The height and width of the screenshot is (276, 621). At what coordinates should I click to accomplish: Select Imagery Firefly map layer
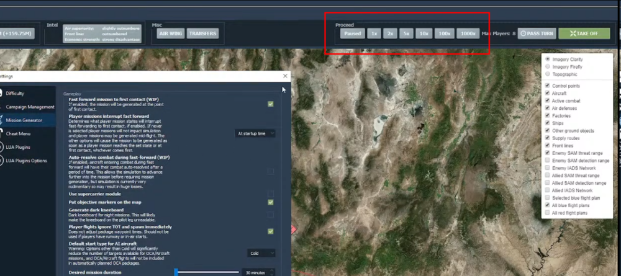coord(548,66)
